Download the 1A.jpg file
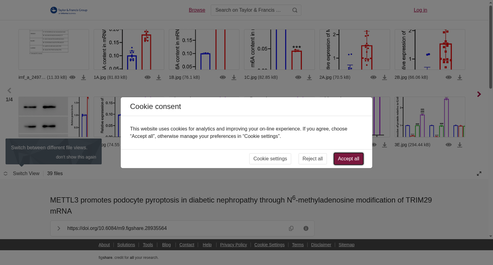 click(x=159, y=78)
